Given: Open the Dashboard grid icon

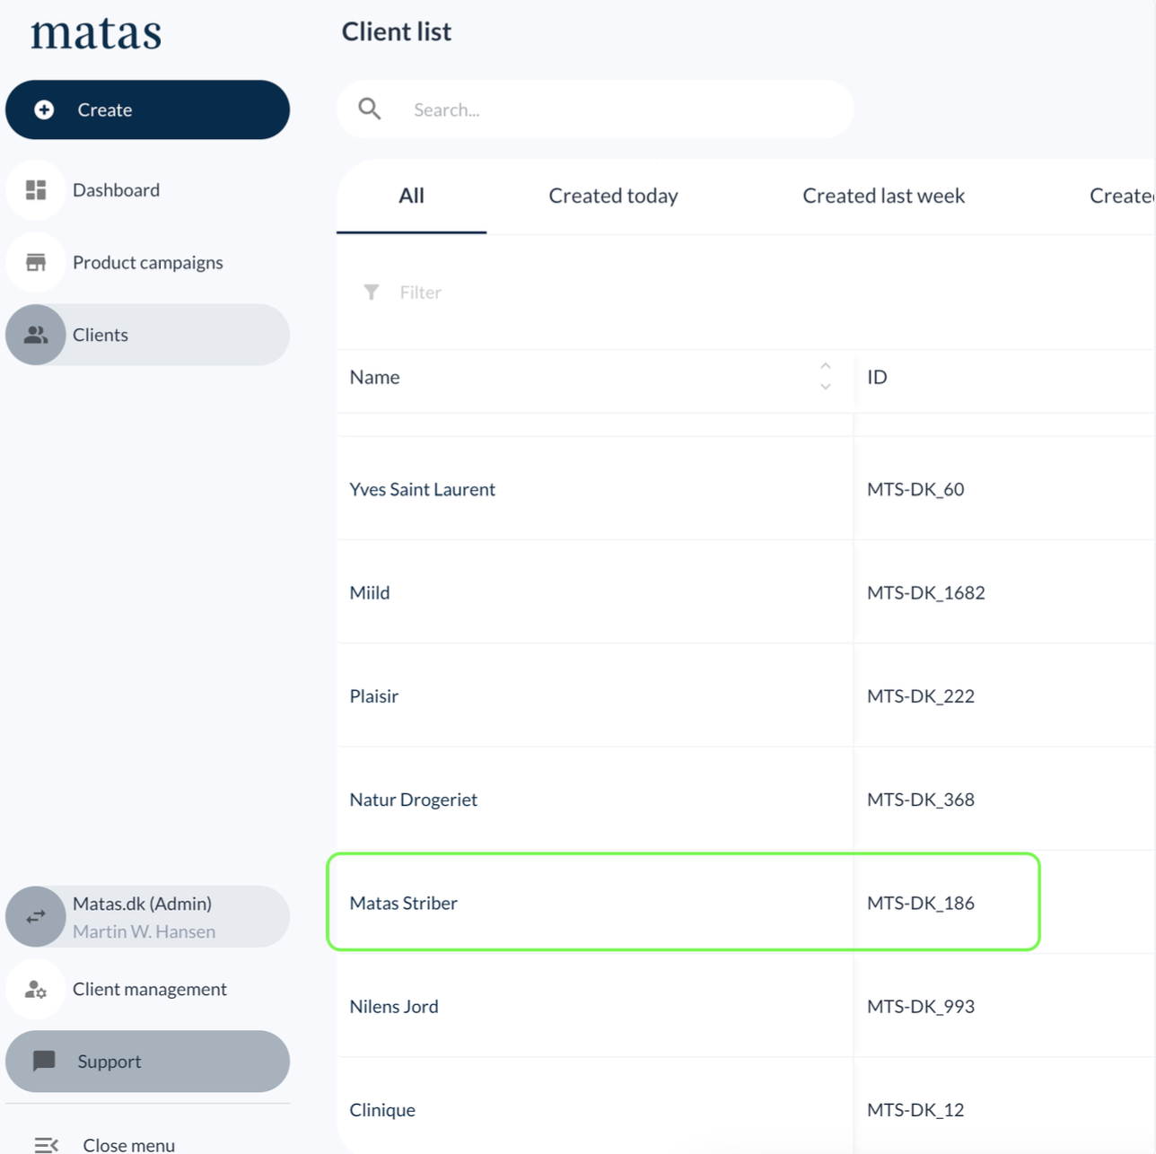Looking at the screenshot, I should point(36,190).
